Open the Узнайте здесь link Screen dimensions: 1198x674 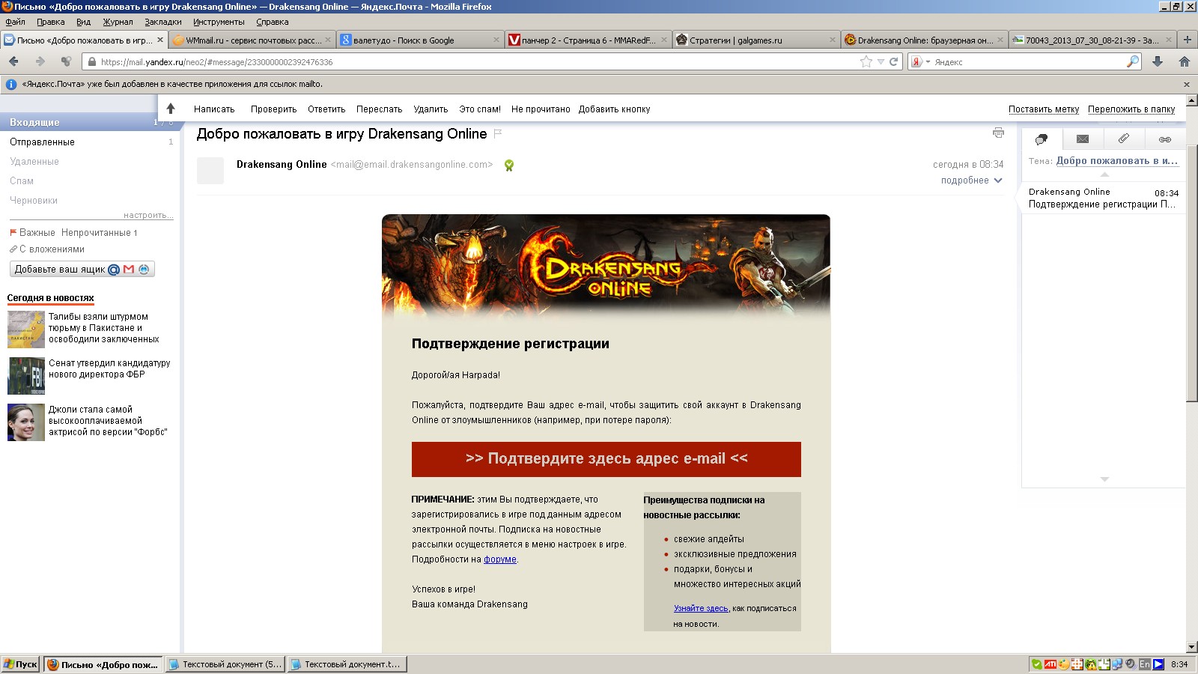pyautogui.click(x=701, y=608)
